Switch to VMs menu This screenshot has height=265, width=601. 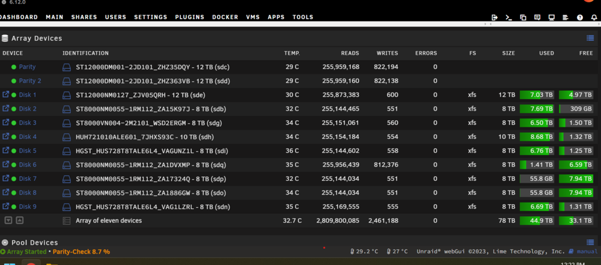click(252, 17)
